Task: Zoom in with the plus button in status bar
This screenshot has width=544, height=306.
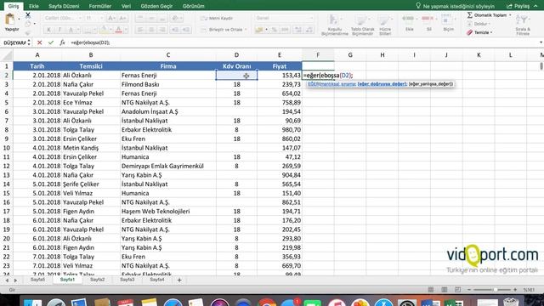Action: [515, 290]
